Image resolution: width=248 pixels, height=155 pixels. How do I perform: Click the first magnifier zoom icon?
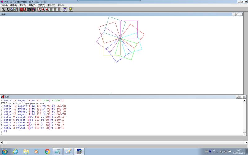39,10
